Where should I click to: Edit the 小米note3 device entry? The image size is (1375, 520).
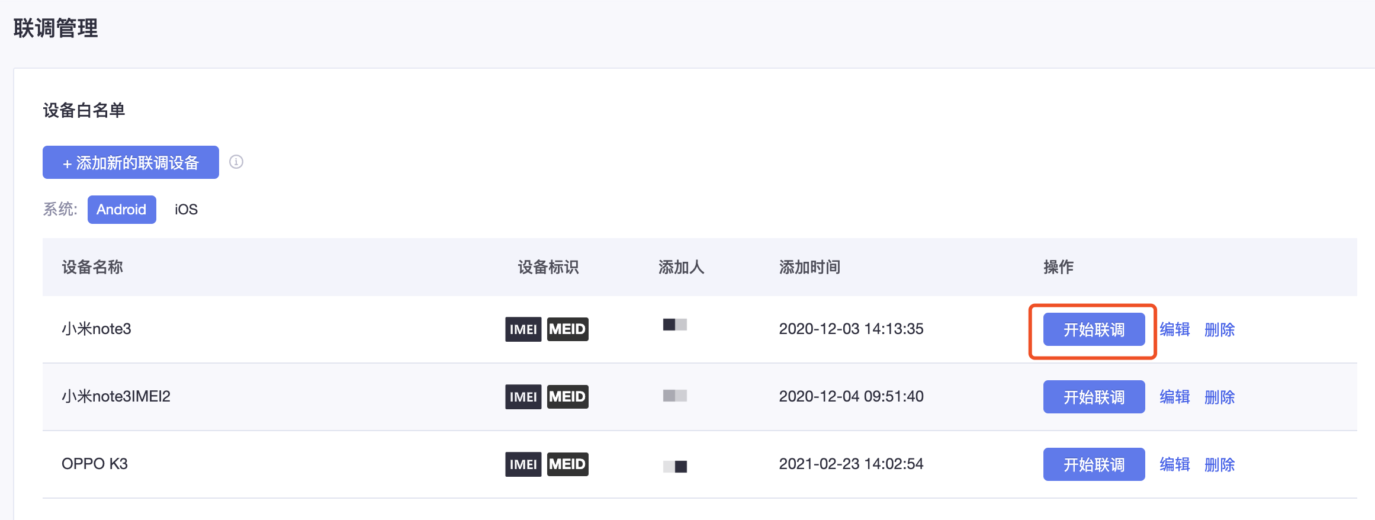1175,329
